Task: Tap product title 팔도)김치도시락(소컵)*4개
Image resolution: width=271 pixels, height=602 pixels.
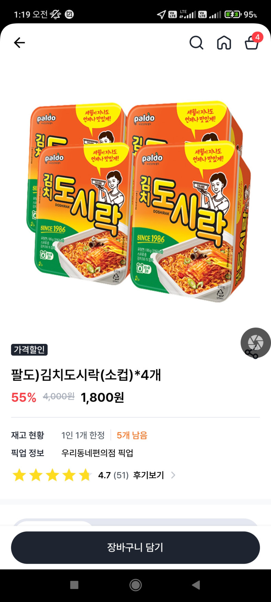Action: click(x=86, y=375)
